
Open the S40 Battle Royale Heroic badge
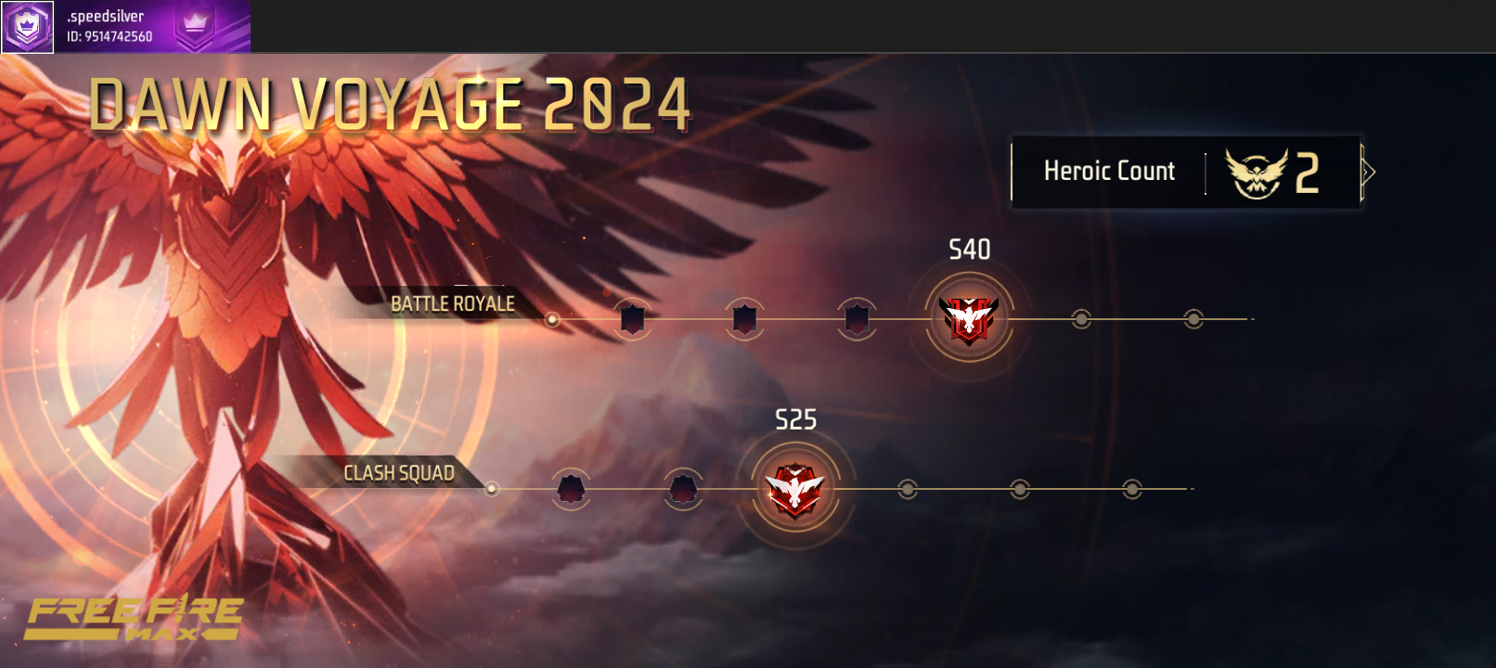click(x=969, y=318)
